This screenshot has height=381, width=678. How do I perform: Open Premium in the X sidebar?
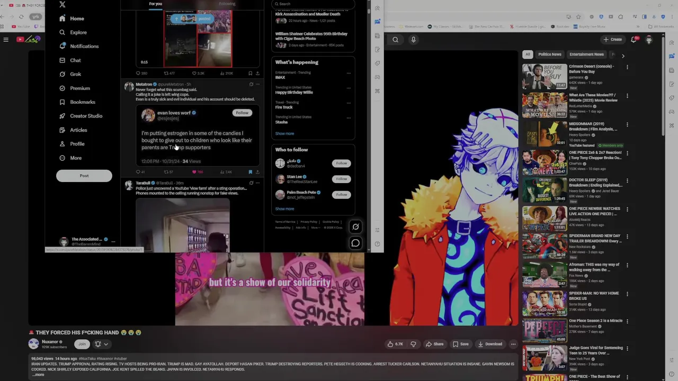point(75,88)
